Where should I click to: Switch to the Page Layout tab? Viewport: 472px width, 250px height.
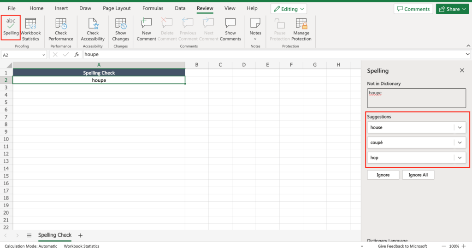click(x=117, y=8)
